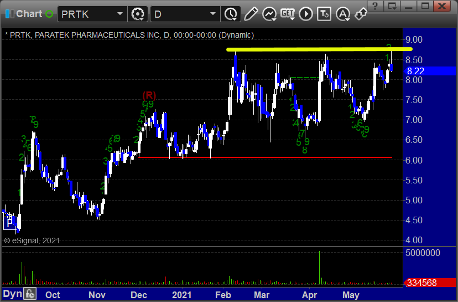Click the Dyn scaling label

point(13,294)
